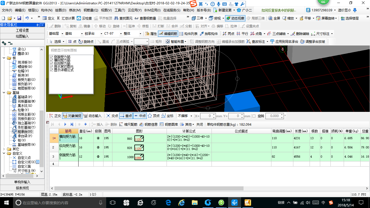
Task: Select 两点 two-point axis tool
Action: tap(228, 34)
